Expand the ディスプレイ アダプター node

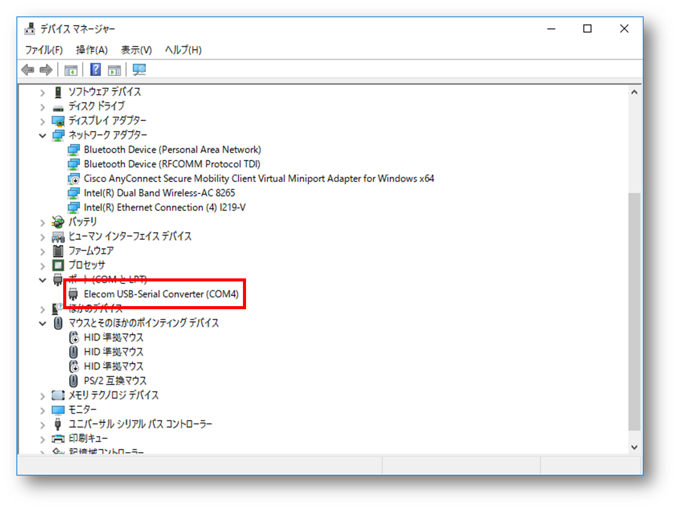[43, 121]
